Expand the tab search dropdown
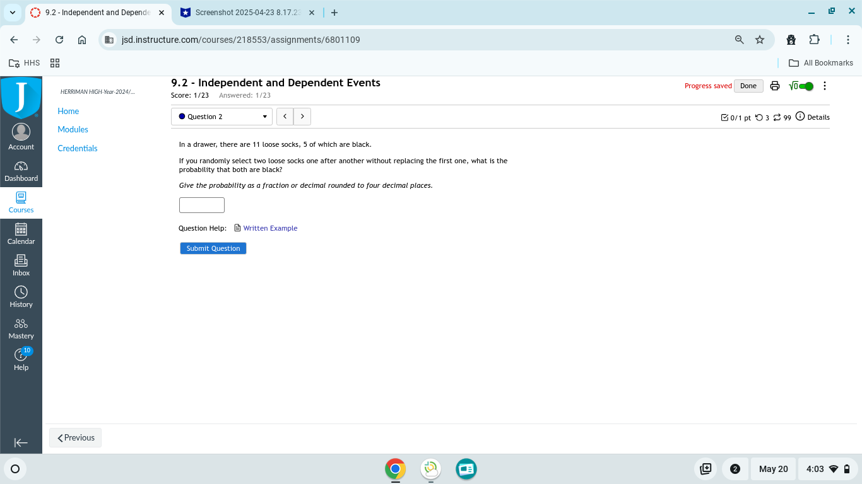Screen dimensions: 862x484 (12, 13)
